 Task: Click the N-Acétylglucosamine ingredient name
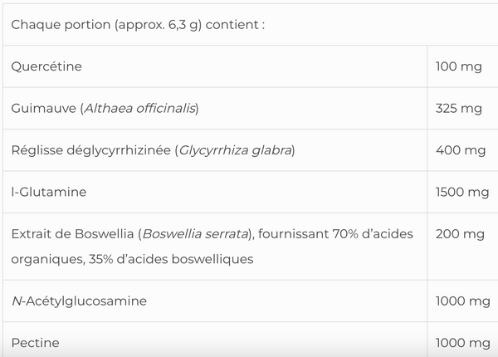click(79, 301)
